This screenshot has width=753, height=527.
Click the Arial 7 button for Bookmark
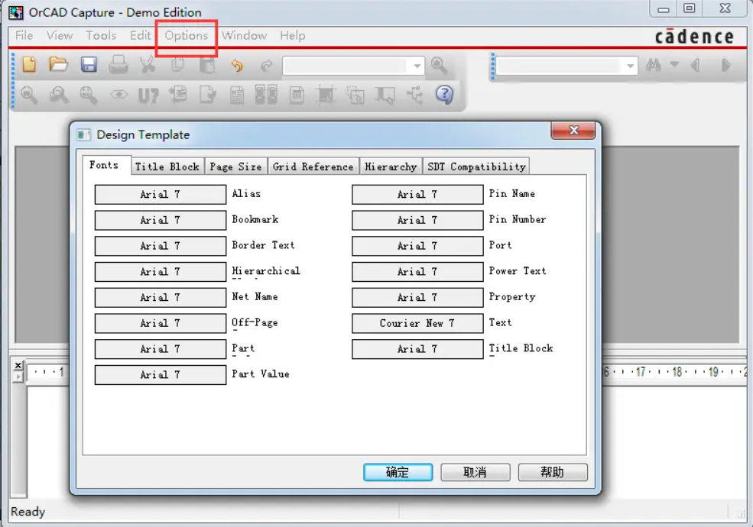[x=161, y=220]
